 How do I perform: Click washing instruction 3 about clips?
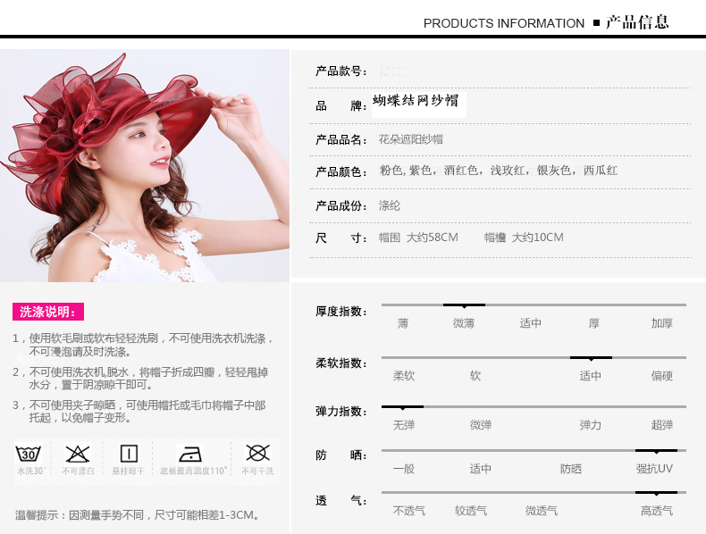coord(139,411)
